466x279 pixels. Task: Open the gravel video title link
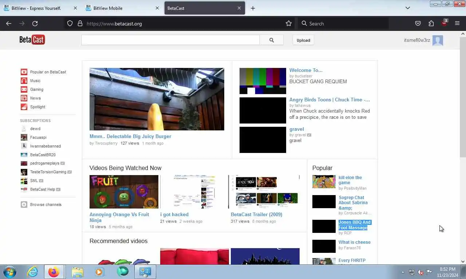click(x=297, y=129)
